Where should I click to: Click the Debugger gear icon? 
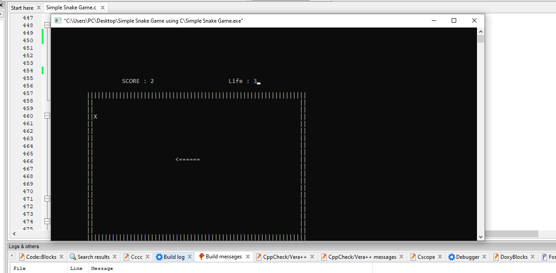coord(452,257)
